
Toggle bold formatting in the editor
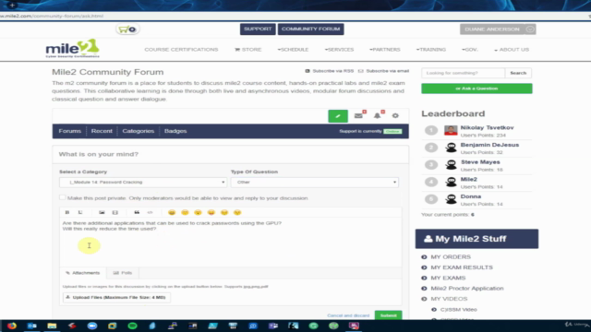[x=67, y=212]
